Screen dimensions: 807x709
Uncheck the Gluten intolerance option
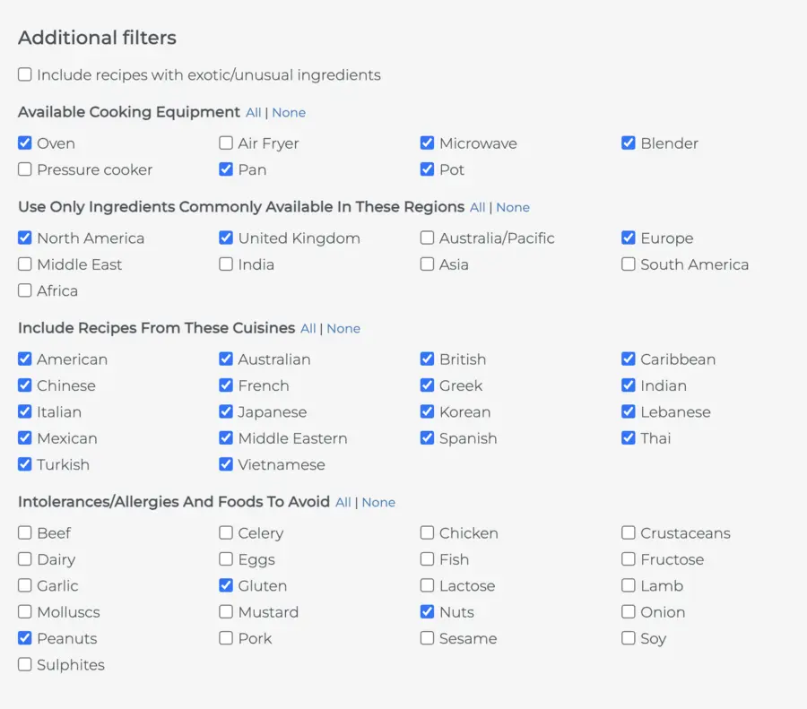(x=225, y=586)
